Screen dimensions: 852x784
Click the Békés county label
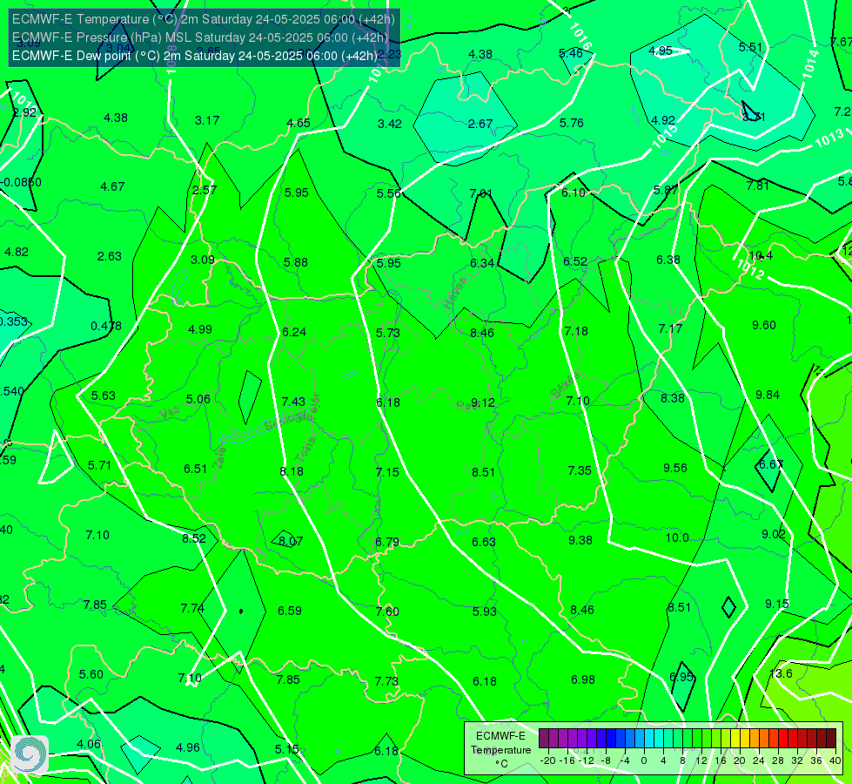tap(566, 385)
